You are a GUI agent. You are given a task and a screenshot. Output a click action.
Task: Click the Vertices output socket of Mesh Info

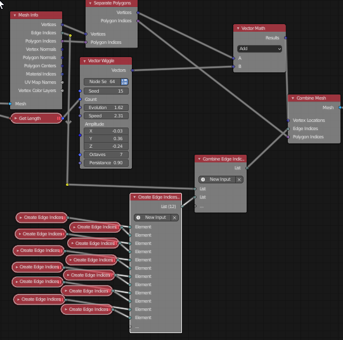click(x=62, y=25)
